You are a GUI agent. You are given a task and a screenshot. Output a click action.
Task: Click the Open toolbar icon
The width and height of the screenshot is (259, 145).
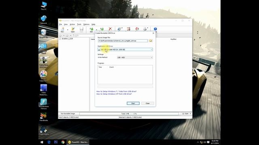(x=73, y=29)
